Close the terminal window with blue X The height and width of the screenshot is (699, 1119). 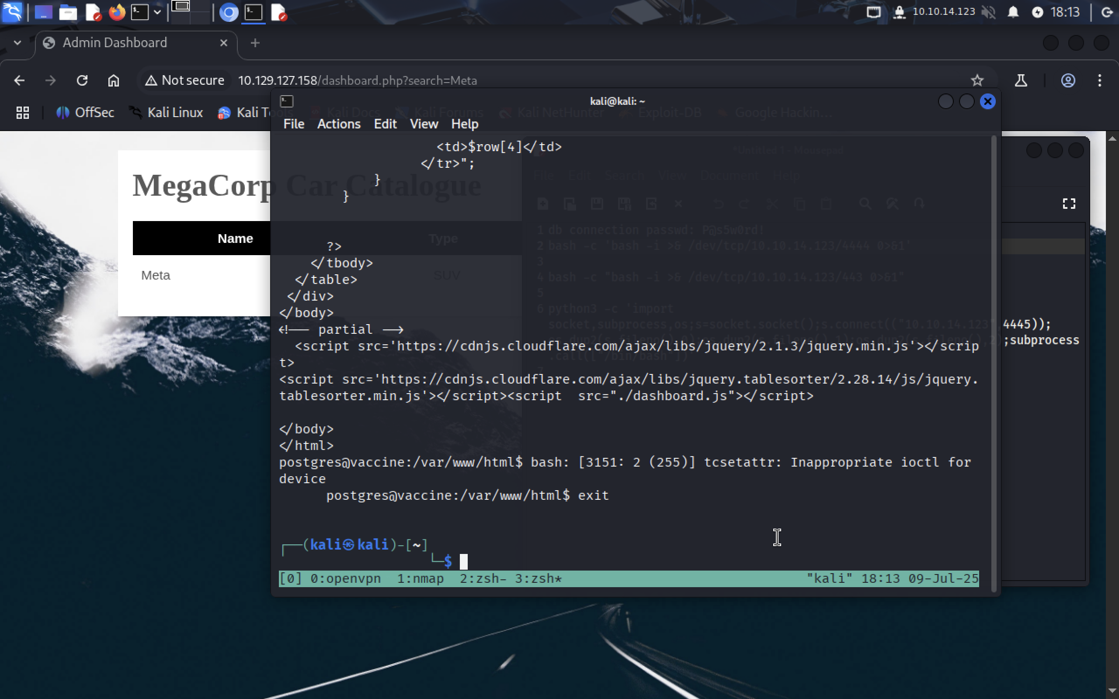(x=988, y=101)
